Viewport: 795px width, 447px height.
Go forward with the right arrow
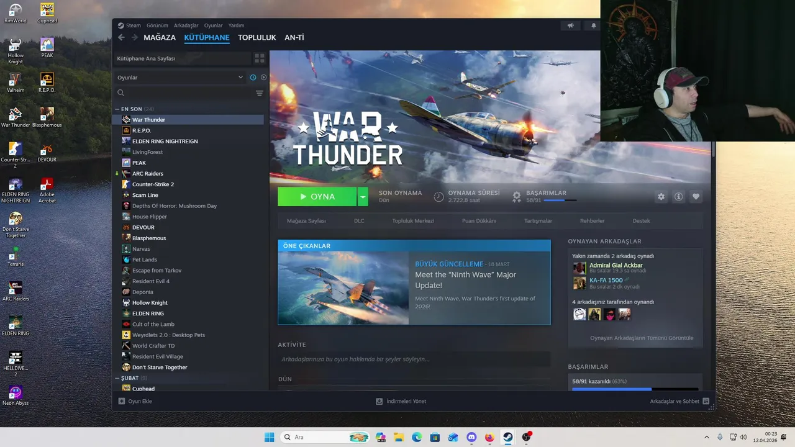[134, 37]
